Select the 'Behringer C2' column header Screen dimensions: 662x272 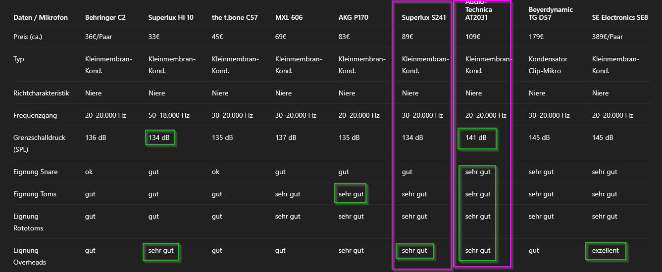click(x=105, y=17)
